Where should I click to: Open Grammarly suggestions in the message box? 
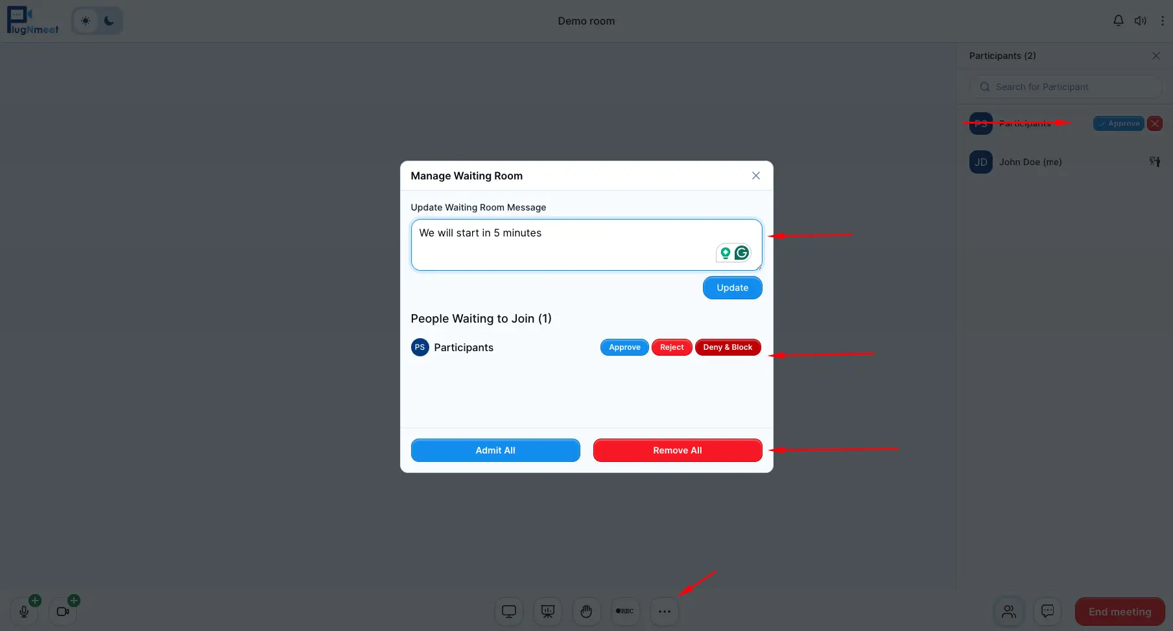[742, 253]
